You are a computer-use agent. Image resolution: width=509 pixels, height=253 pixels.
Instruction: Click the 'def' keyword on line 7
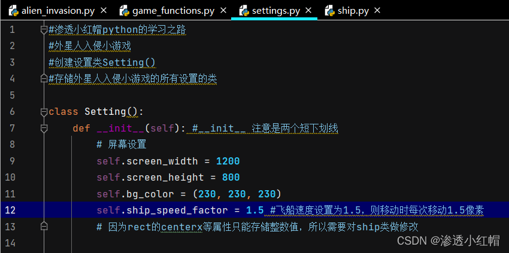(81, 129)
